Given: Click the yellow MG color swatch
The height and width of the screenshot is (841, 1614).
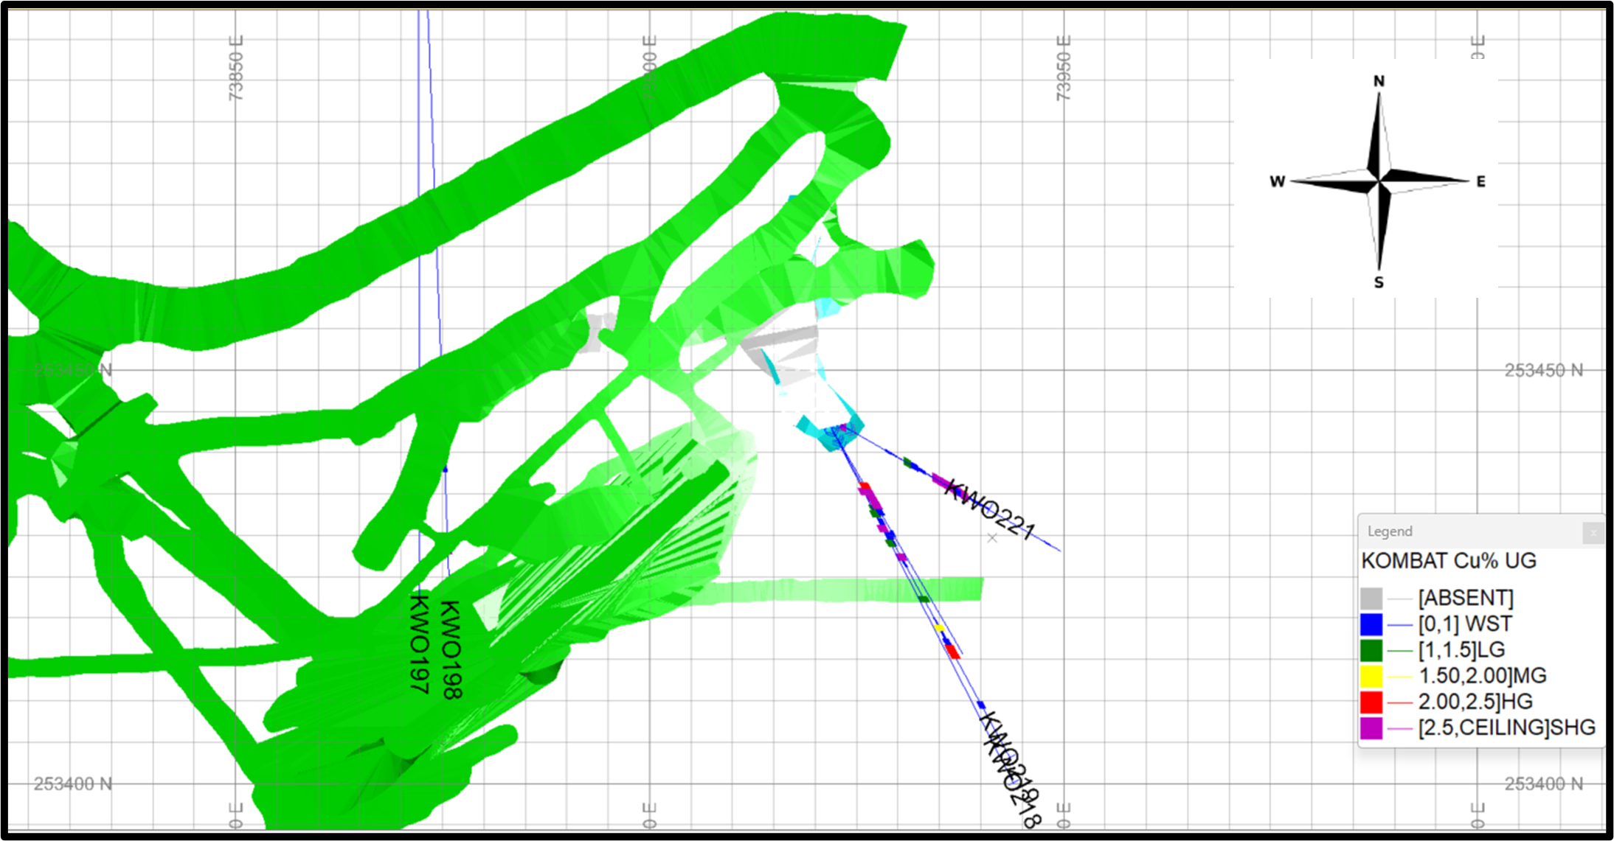Looking at the screenshot, I should tap(1371, 676).
